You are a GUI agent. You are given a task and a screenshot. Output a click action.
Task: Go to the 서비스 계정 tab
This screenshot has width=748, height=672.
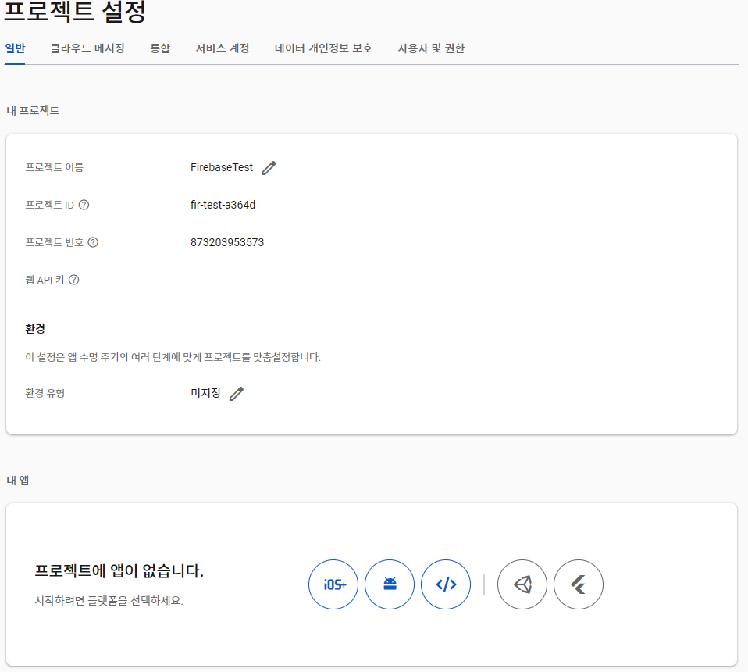223,48
